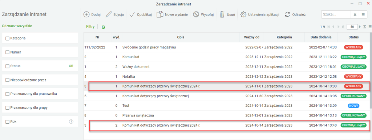The width and height of the screenshot is (372, 140).
Task: Open the Filtry link
Action: point(90,27)
